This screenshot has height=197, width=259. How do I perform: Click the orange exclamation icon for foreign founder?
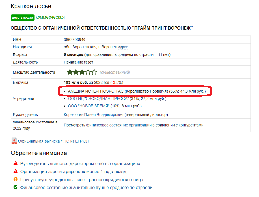[x=16, y=179]
